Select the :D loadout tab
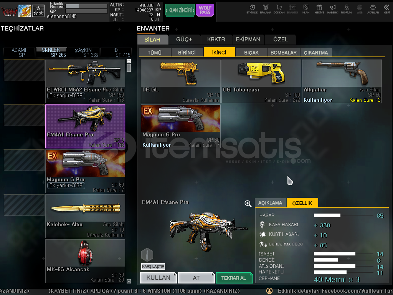This screenshot has width=393, height=295. [116, 52]
